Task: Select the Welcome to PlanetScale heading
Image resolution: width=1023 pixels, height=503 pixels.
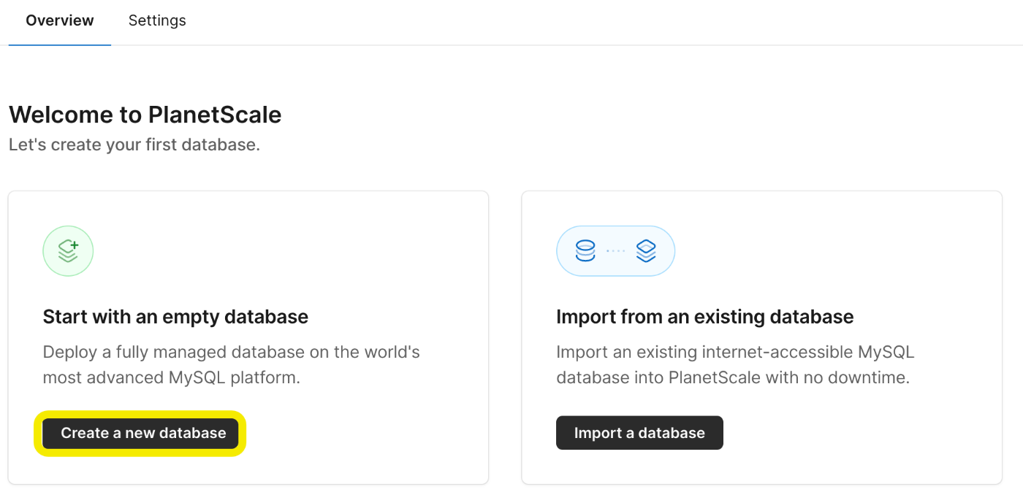Action: [x=145, y=115]
